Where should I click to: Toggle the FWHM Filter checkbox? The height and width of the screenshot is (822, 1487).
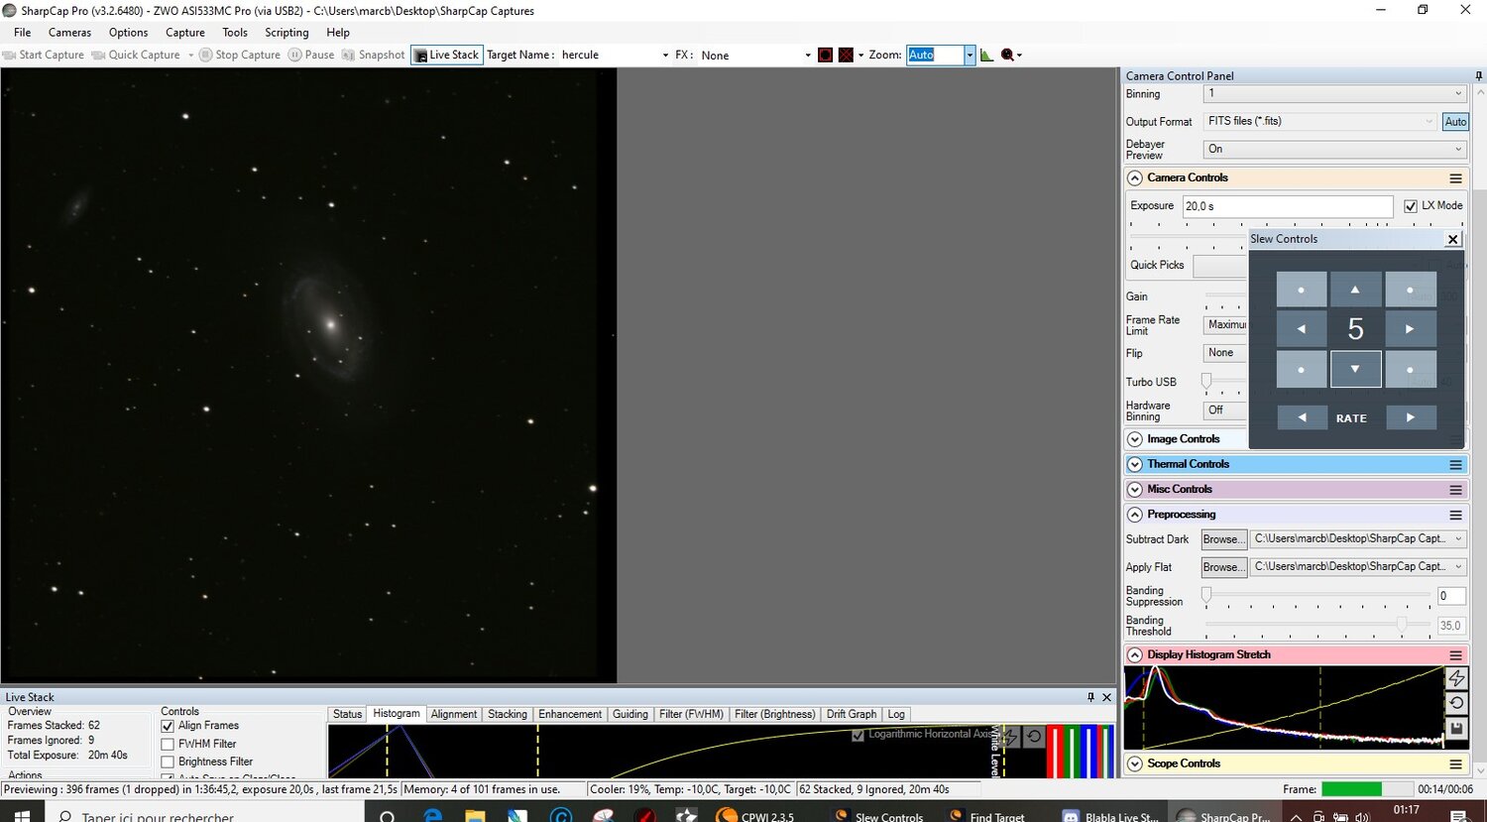pyautogui.click(x=167, y=743)
